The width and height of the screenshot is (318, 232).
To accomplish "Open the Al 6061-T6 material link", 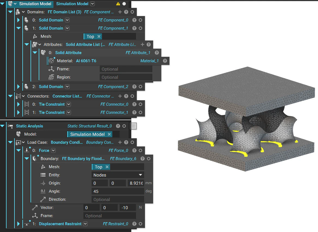I will (x=86, y=61).
